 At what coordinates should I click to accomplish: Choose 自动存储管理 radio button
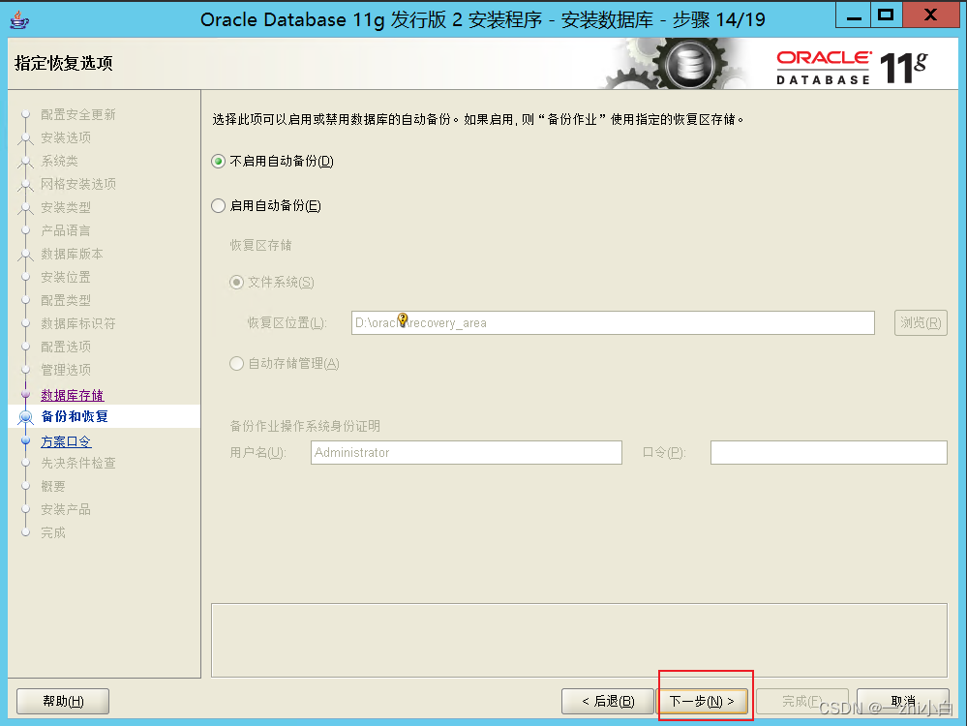tap(237, 364)
